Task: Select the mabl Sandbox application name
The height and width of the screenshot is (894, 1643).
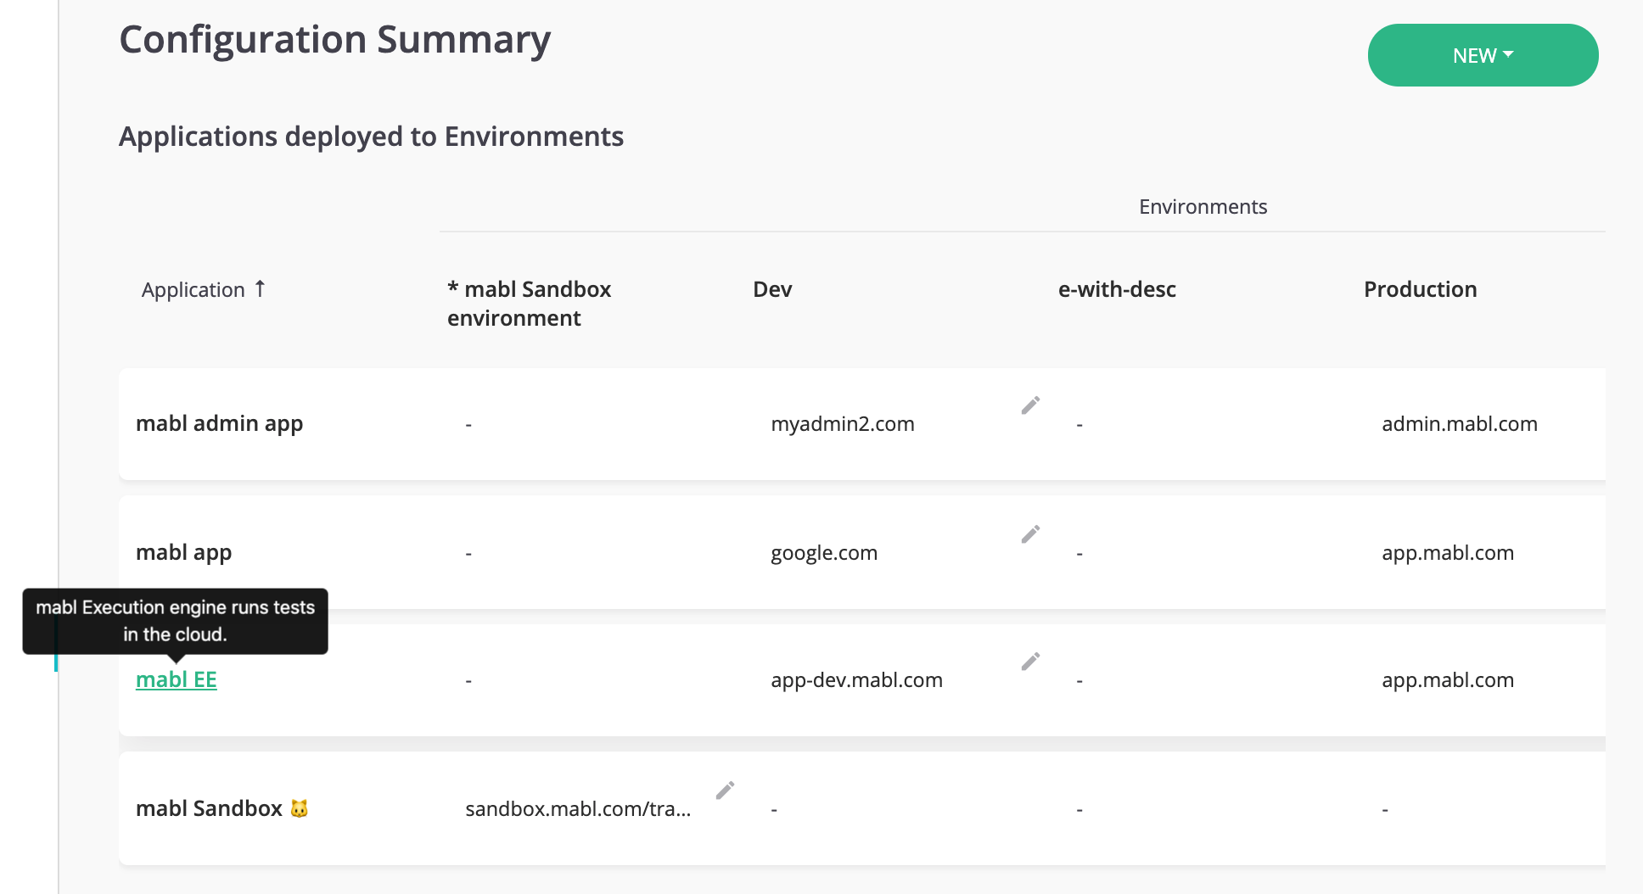Action: [x=209, y=808]
